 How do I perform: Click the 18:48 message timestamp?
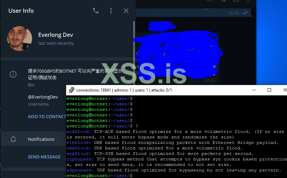233,13
